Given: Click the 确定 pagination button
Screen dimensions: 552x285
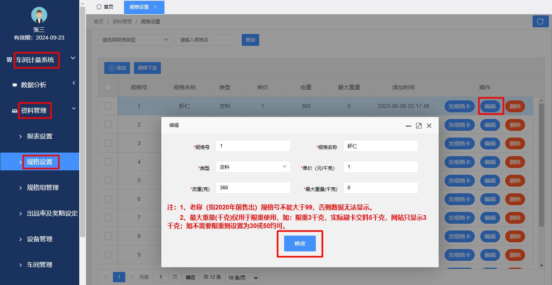Looking at the screenshot, I should [x=191, y=277].
